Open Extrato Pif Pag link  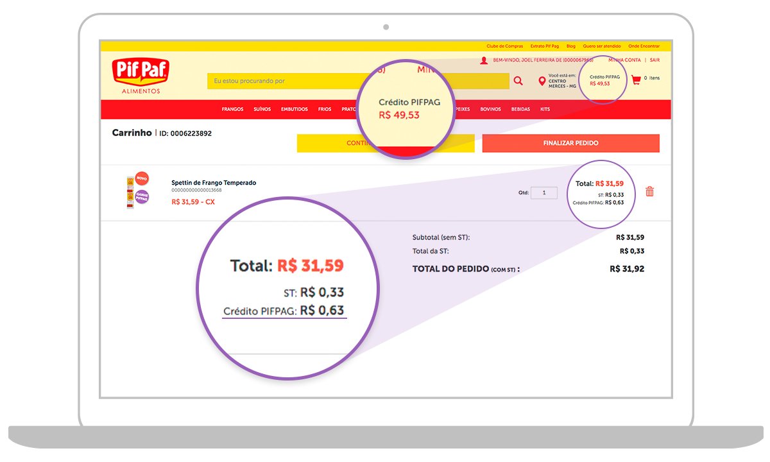(x=545, y=46)
